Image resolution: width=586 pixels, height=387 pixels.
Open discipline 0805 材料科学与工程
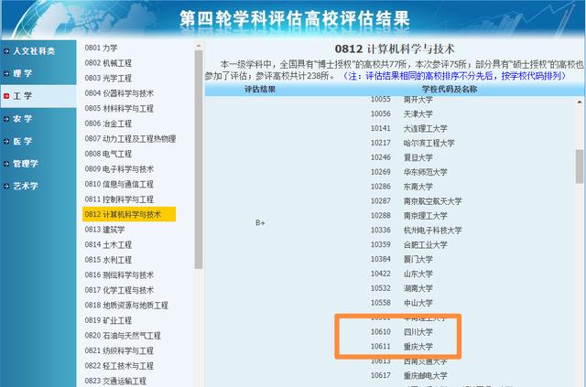(x=119, y=108)
